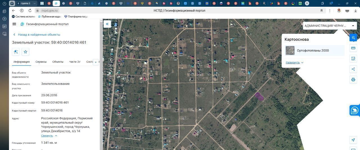This screenshot has height=150, width=360.
Task: Switch to the Объекты tab
Action: pos(58,62)
